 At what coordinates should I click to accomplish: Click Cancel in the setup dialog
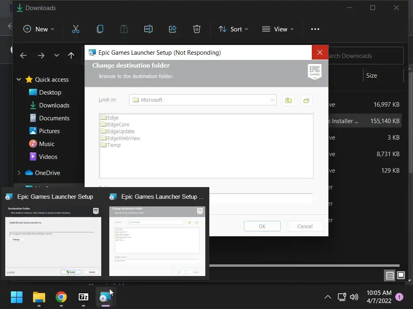click(305, 226)
